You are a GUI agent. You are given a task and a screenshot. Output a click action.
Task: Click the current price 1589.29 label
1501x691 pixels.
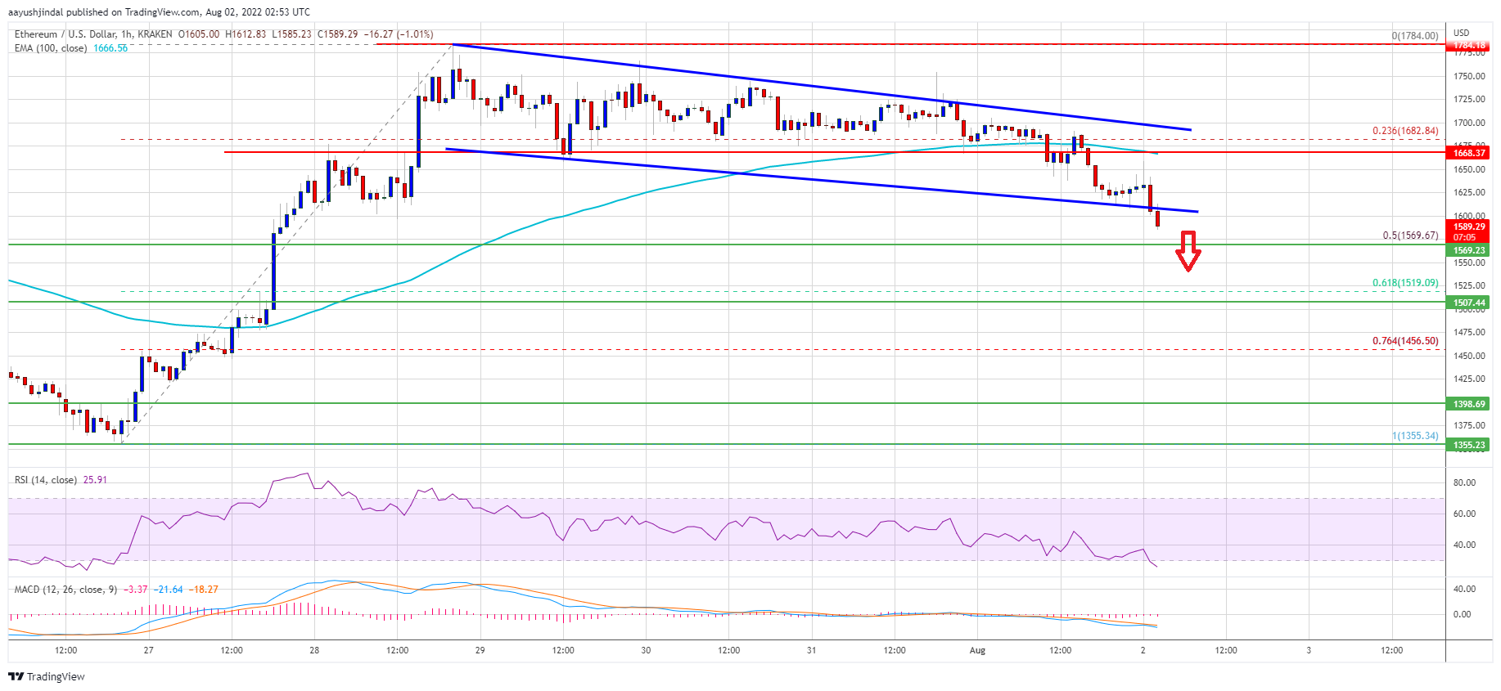tap(1468, 227)
